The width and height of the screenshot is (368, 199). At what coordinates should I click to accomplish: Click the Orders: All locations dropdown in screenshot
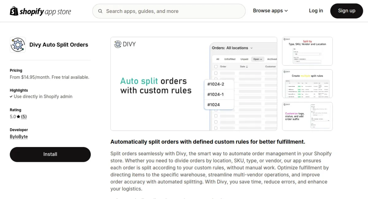(232, 48)
